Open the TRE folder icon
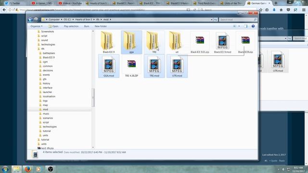The width and height of the screenshot is (308, 173). coord(153,41)
